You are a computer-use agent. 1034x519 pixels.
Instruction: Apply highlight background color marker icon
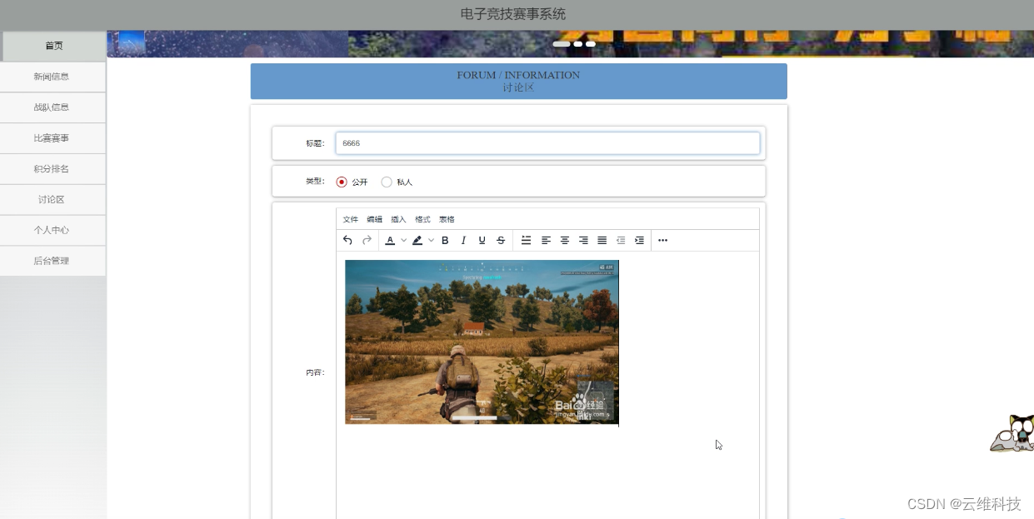tap(417, 240)
